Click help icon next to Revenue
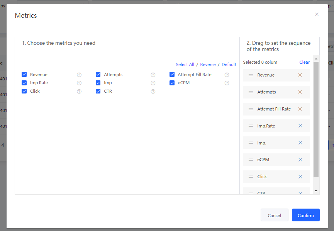Image resolution: width=334 pixels, height=231 pixels. [79, 75]
